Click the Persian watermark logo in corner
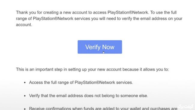Image resolution: width=195 pixels, height=110 pixels. [186, 106]
